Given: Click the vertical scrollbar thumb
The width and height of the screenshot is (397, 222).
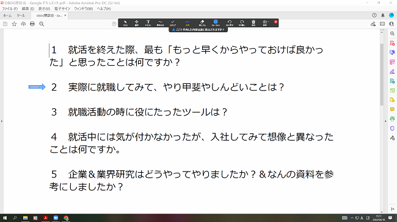Looking at the screenshot, I should 382,74.
